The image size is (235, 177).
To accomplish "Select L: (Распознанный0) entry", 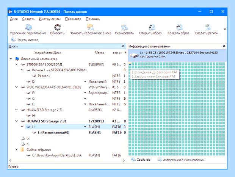I will pos(53,133).
